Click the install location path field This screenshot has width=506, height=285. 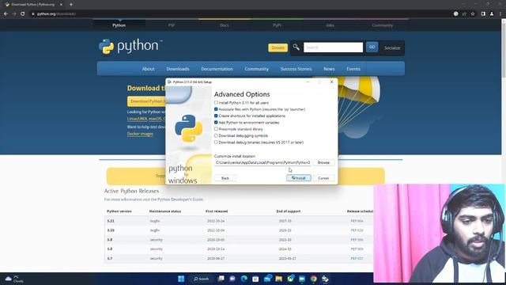click(x=262, y=162)
